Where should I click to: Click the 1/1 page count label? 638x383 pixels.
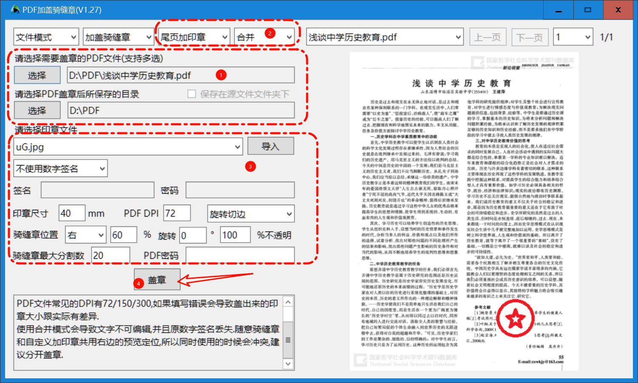(x=607, y=37)
